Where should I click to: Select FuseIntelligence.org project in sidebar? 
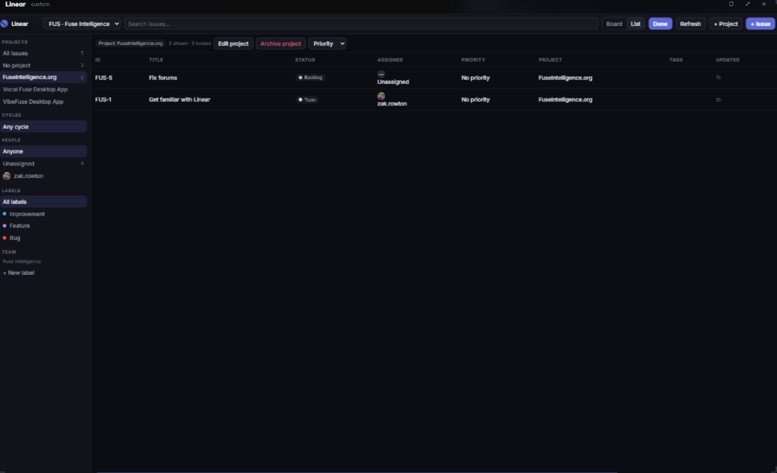[44, 77]
